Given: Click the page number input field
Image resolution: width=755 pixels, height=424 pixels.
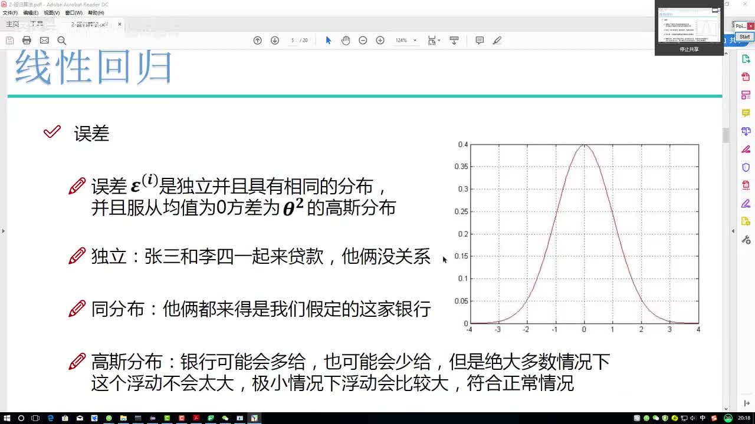Looking at the screenshot, I should click(293, 40).
